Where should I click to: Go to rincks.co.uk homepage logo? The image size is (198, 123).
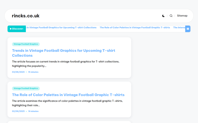pos(26,16)
